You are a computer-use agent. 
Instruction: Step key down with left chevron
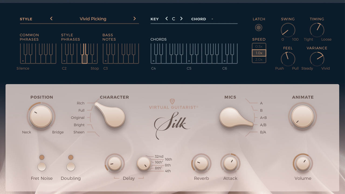(x=167, y=19)
